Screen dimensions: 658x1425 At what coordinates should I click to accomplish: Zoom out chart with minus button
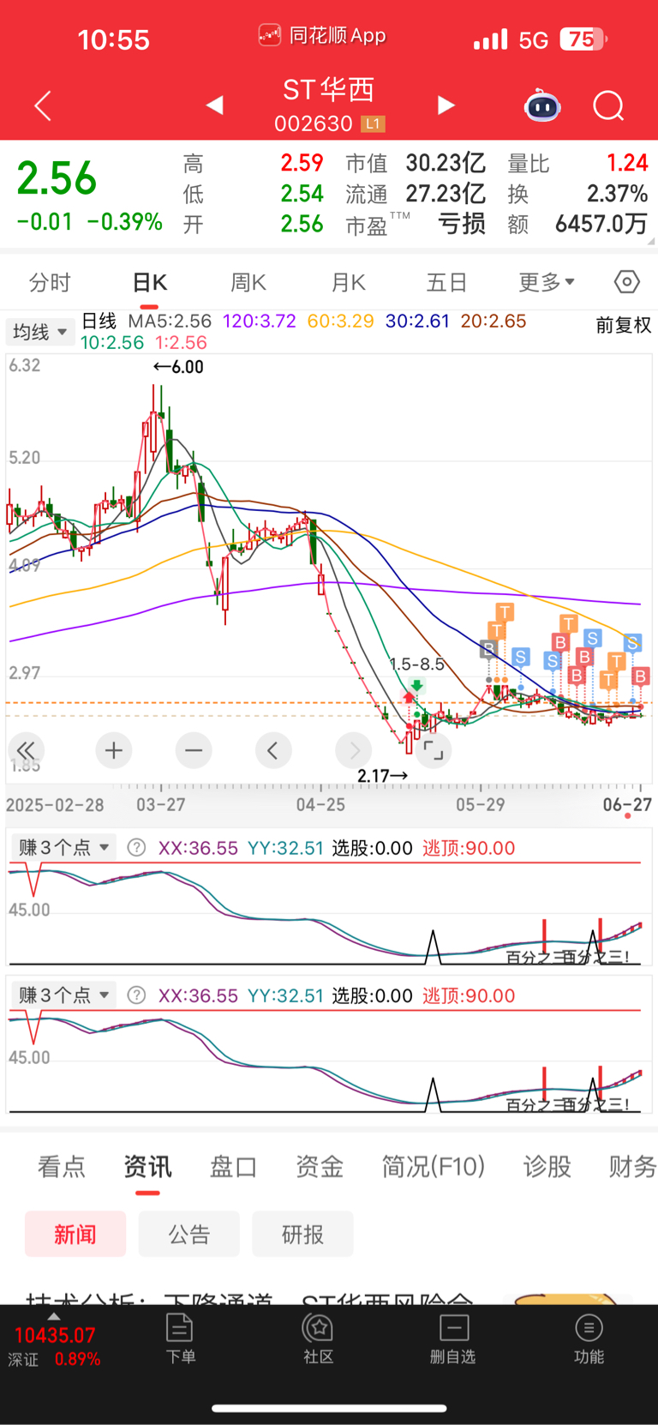coord(194,751)
